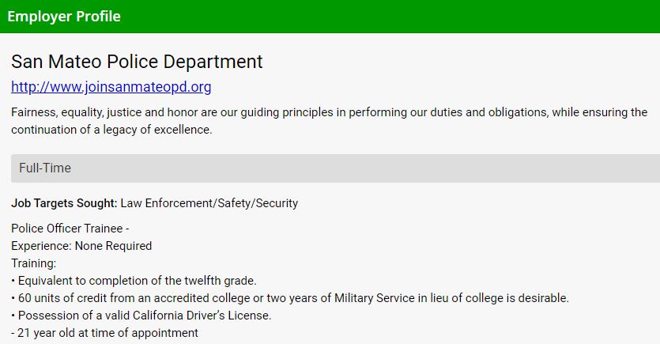Click the California Driver's License requirement bullet
Screen dimensions: 660x344
point(141,316)
